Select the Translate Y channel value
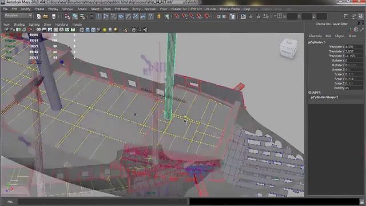The image size is (366, 206). click(354, 51)
